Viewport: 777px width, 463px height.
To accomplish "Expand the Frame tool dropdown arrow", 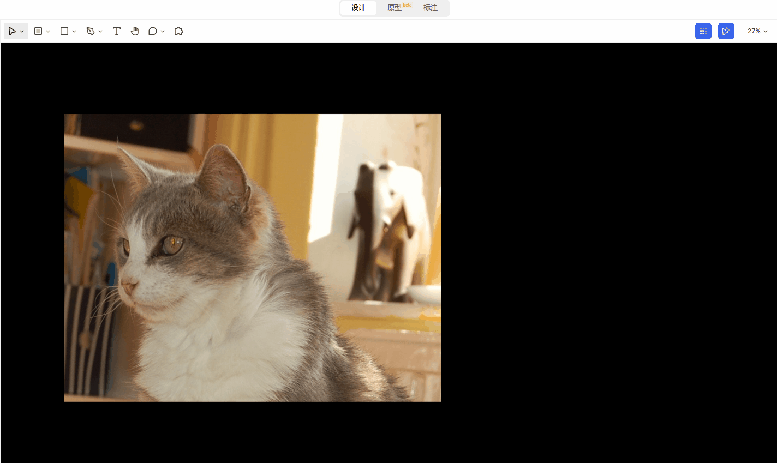I will (x=48, y=32).
